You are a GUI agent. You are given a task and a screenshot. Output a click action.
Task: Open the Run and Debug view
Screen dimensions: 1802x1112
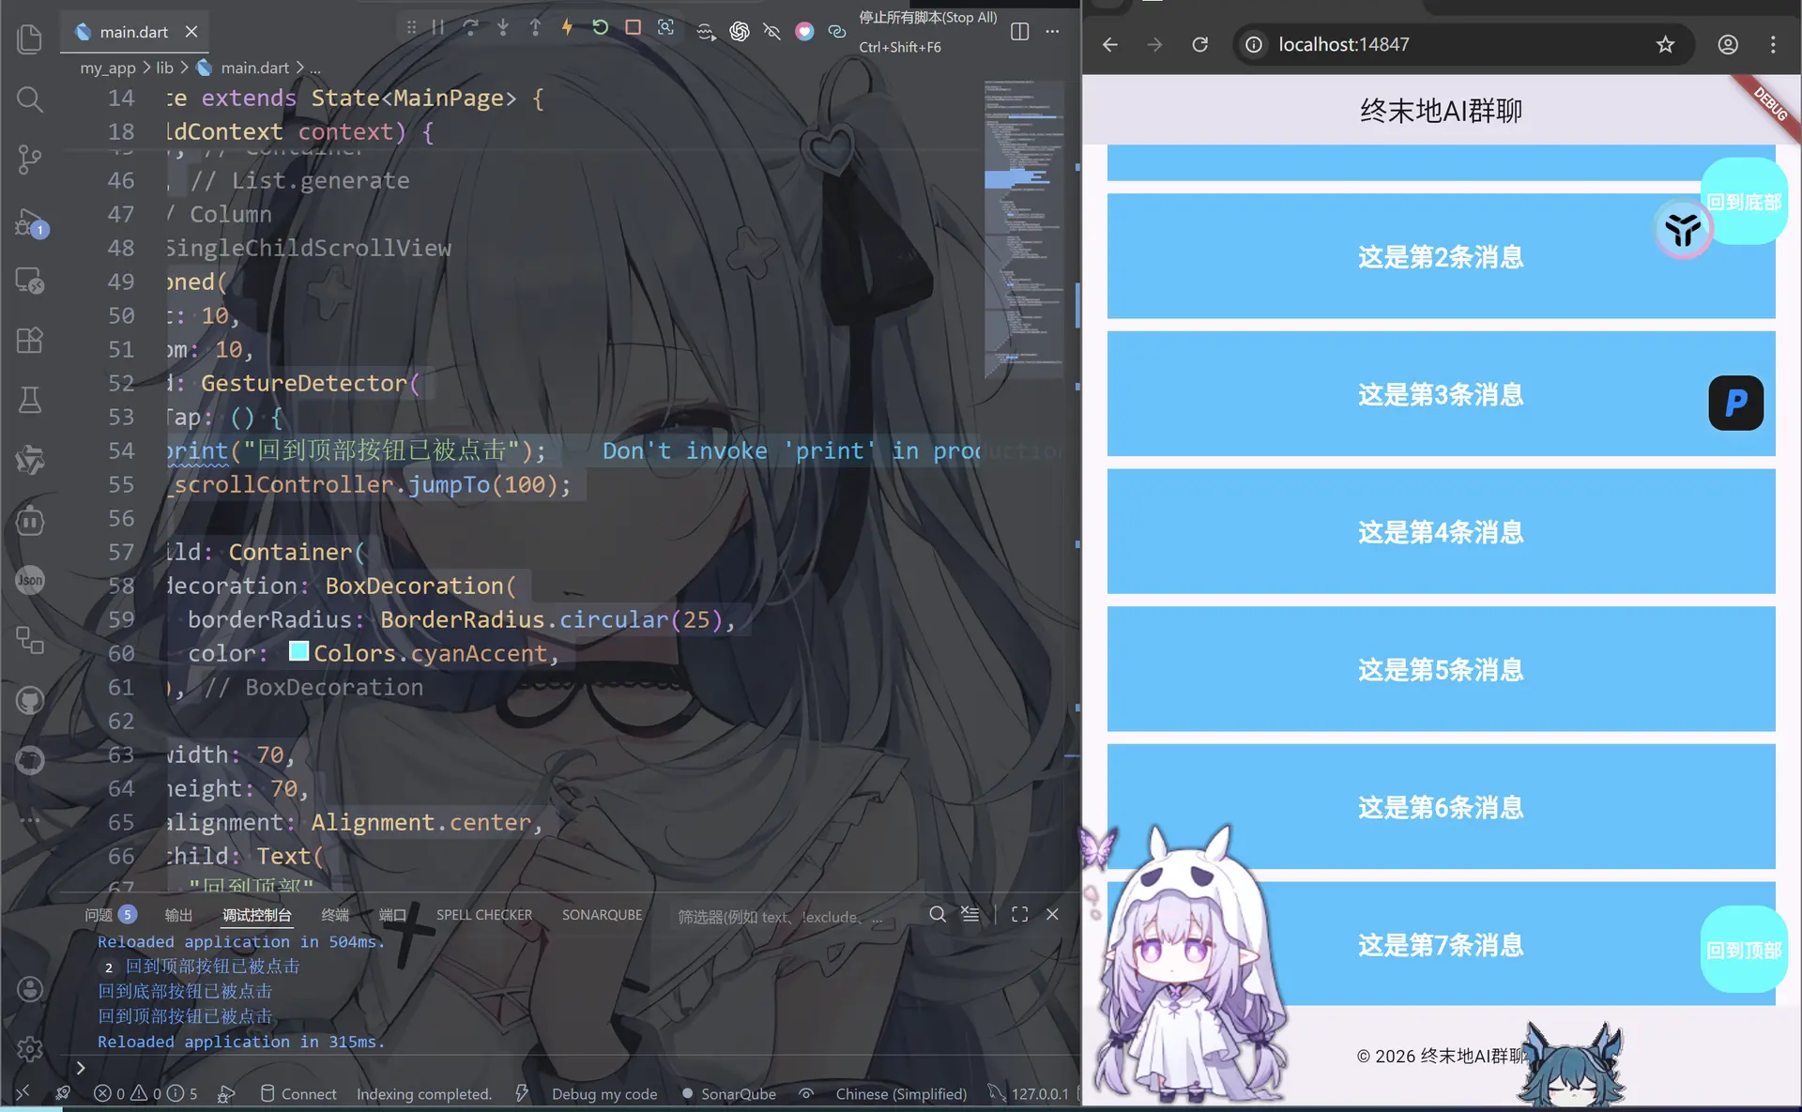(x=30, y=223)
